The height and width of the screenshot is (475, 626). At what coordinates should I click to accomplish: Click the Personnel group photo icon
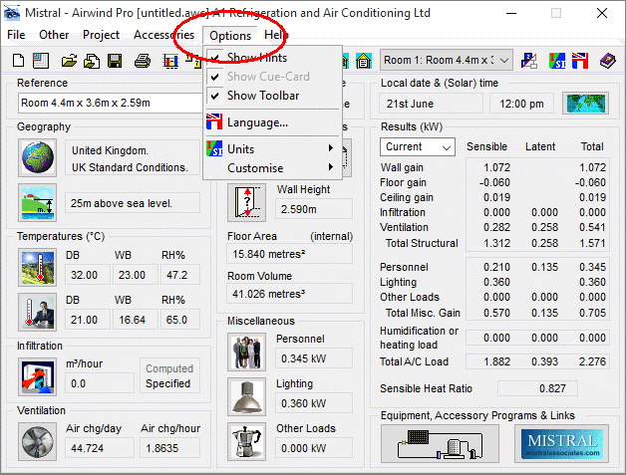pyautogui.click(x=245, y=349)
